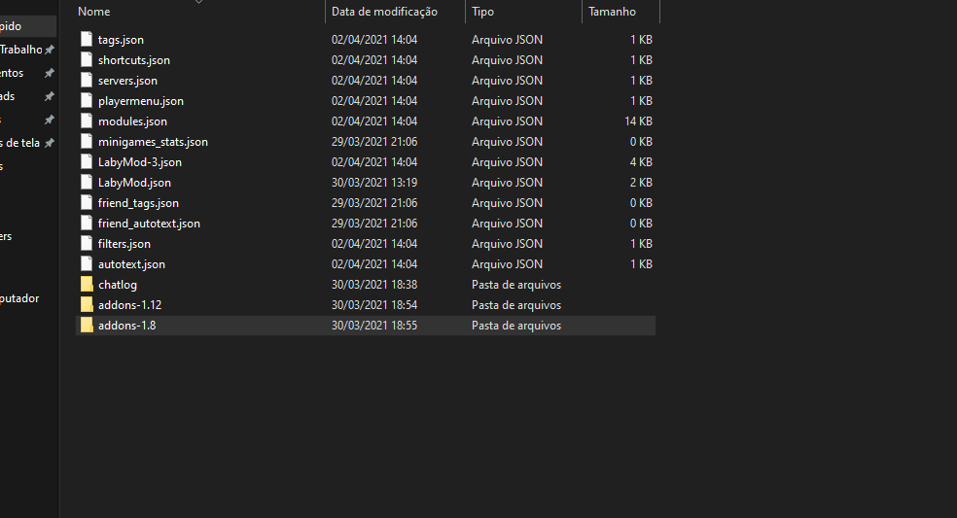Click the playermenu.json file icon
Viewport: 957px width, 518px height.
tap(87, 101)
